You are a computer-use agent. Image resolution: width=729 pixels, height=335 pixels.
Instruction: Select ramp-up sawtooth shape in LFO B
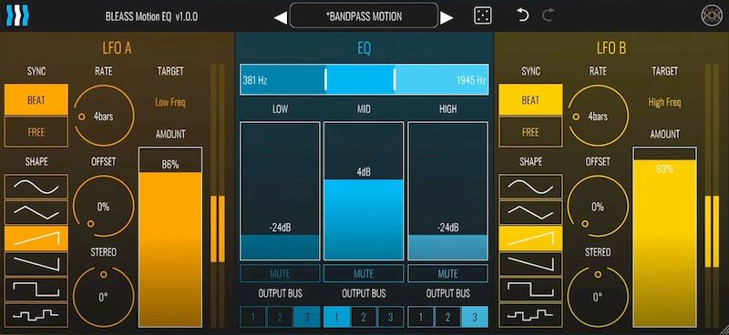530,239
